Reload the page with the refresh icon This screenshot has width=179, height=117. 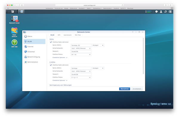click(x=122, y=5)
